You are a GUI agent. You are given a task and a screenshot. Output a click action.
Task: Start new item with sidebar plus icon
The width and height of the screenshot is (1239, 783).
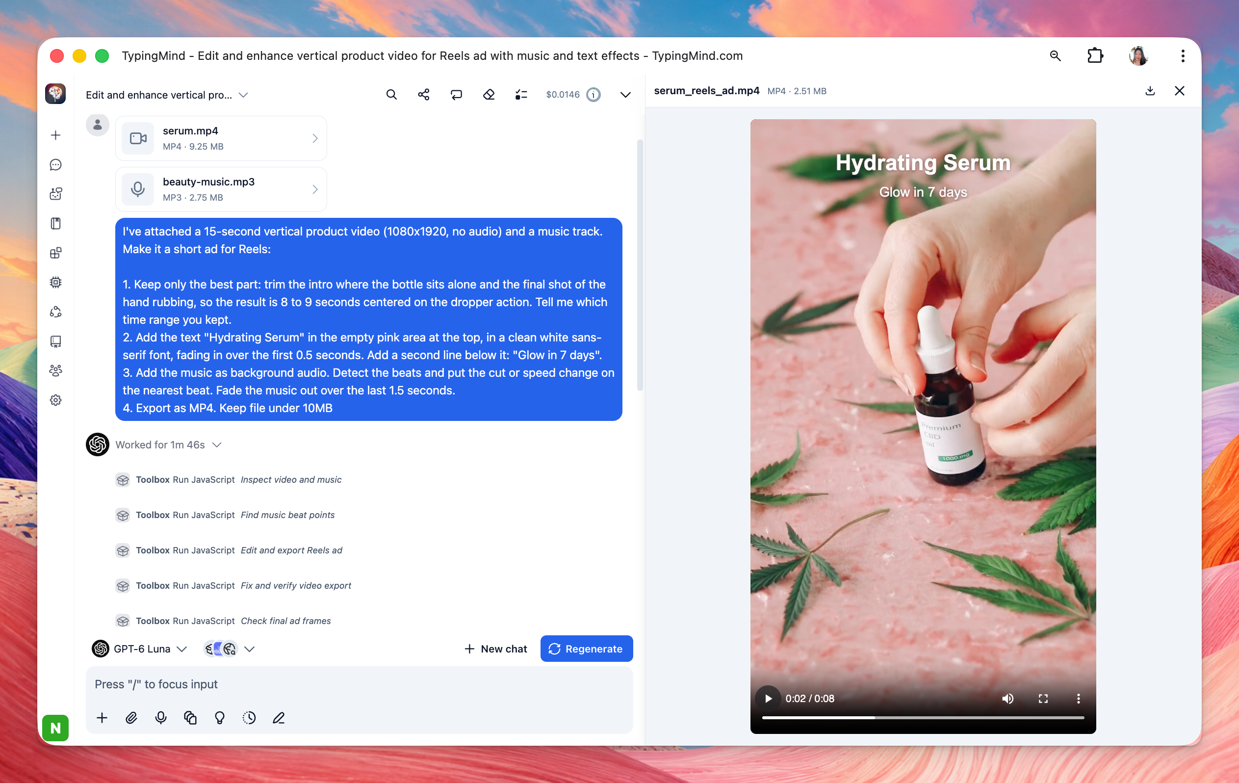point(55,135)
